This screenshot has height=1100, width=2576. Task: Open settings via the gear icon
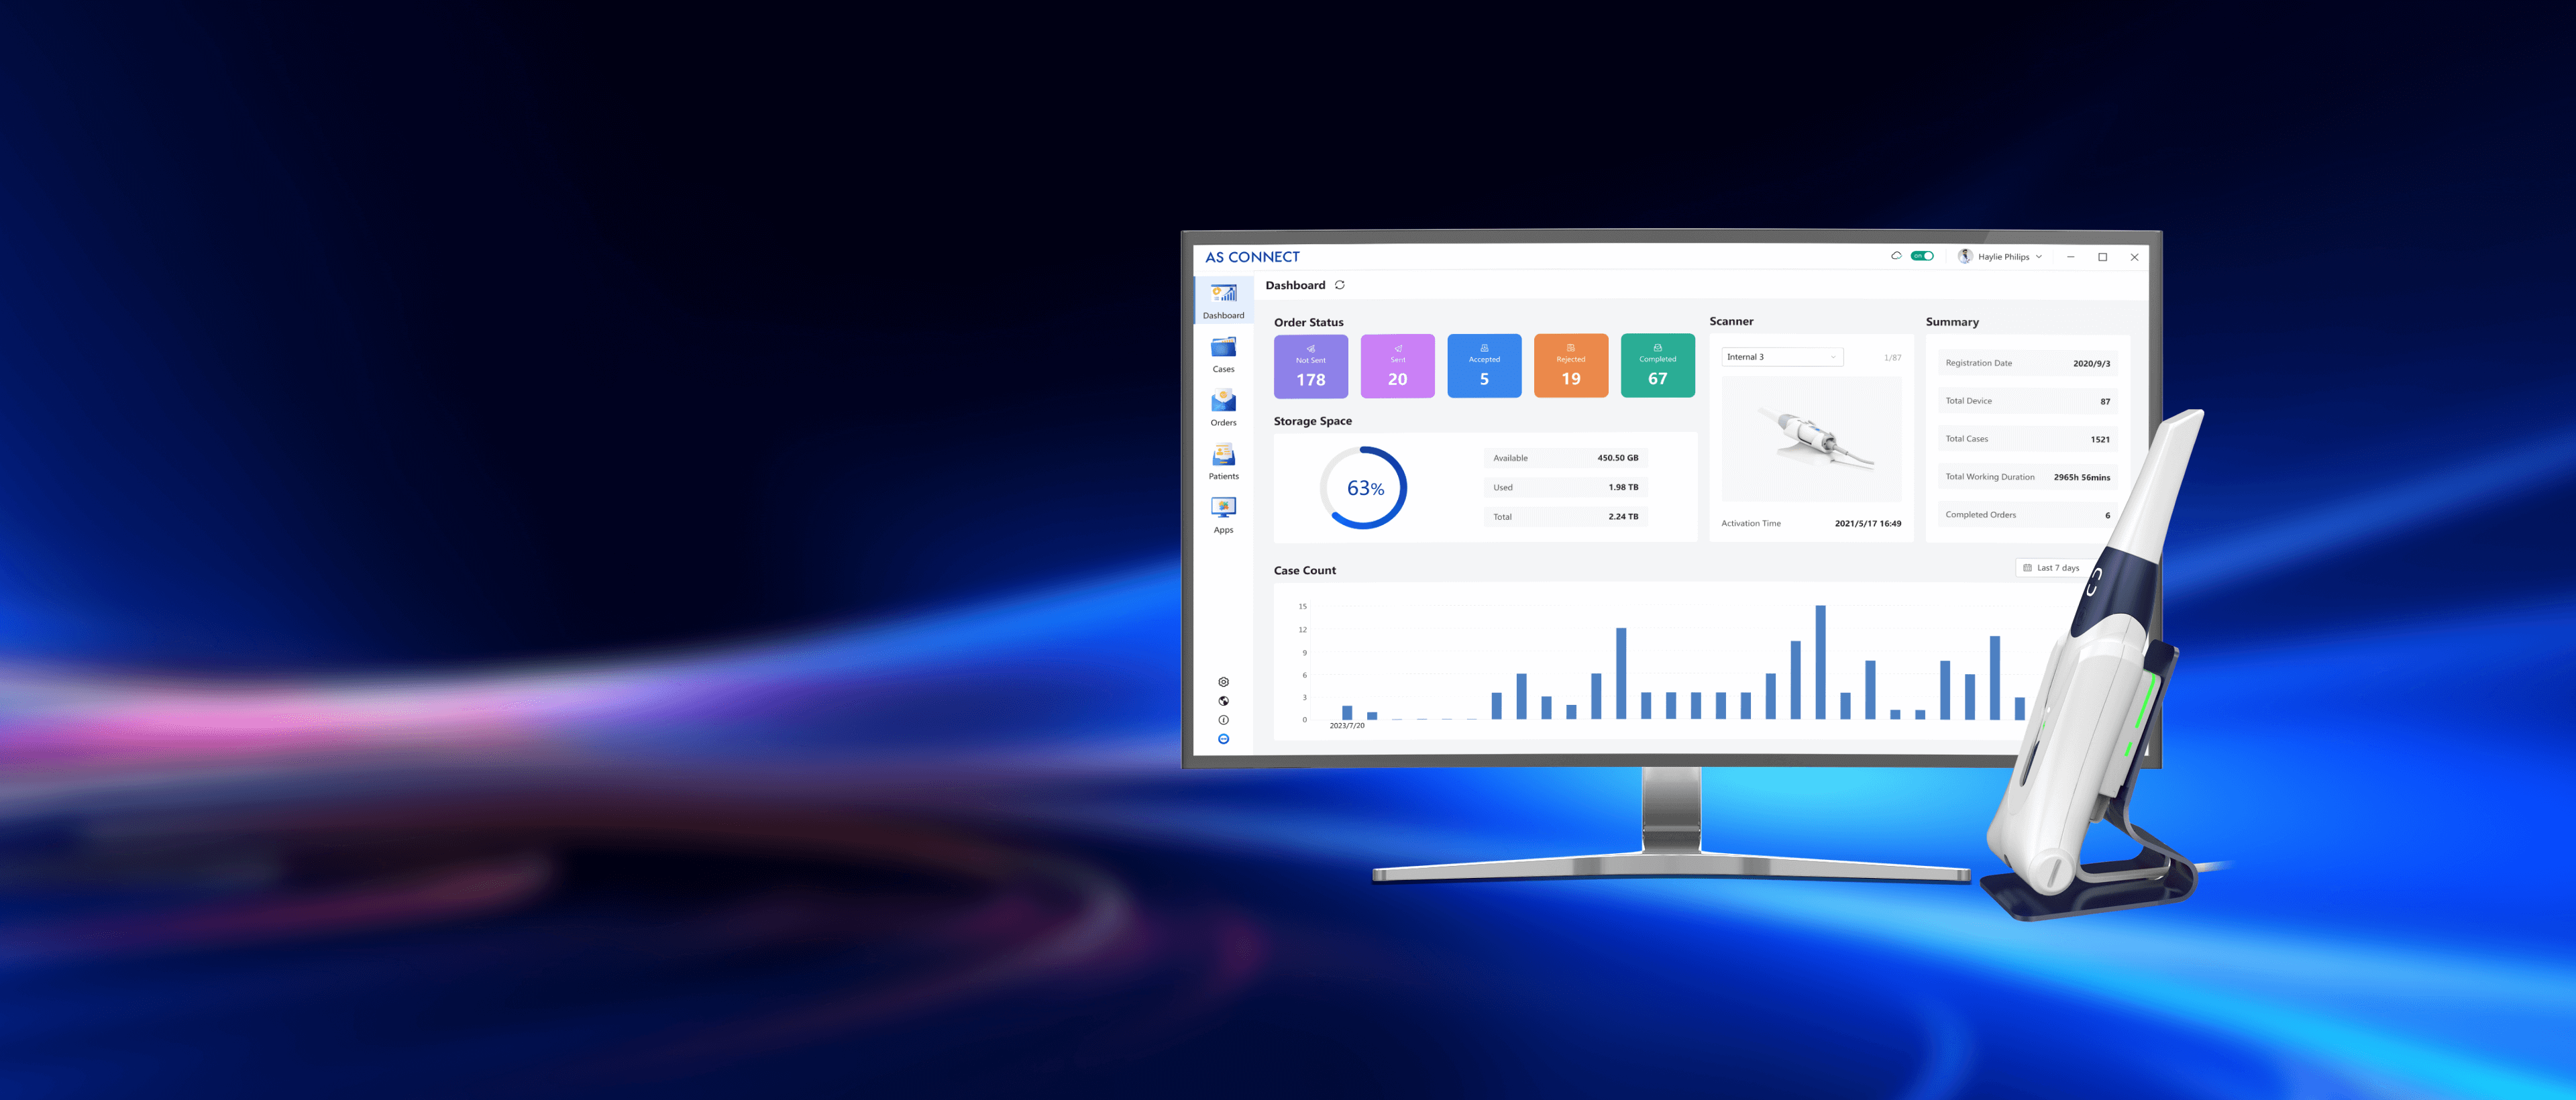pos(1223,682)
